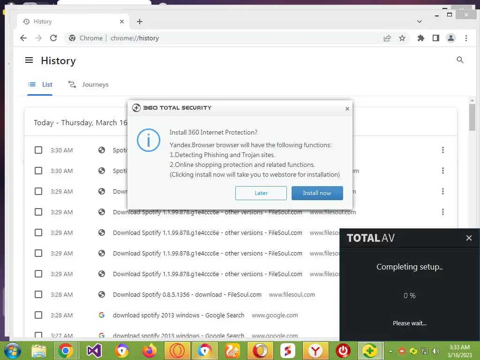Select the second 3:30 AM history entry checkbox

tap(38, 171)
